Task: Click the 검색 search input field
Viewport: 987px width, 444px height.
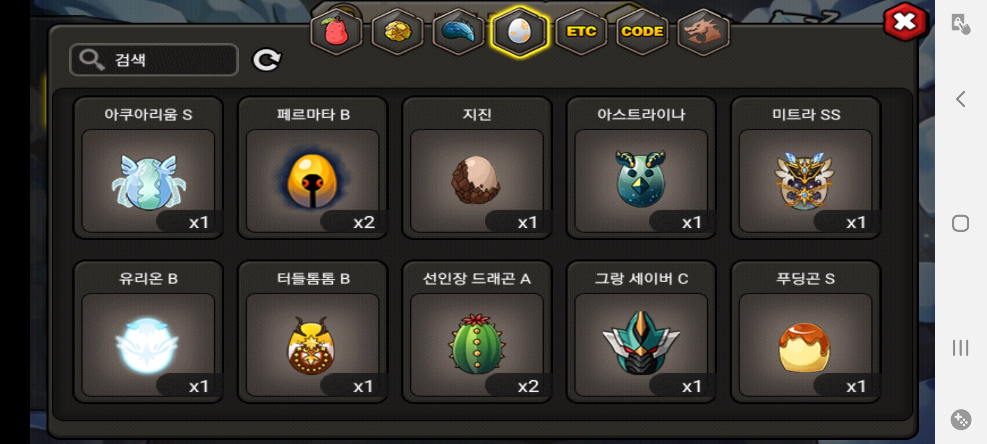Action: (x=154, y=60)
